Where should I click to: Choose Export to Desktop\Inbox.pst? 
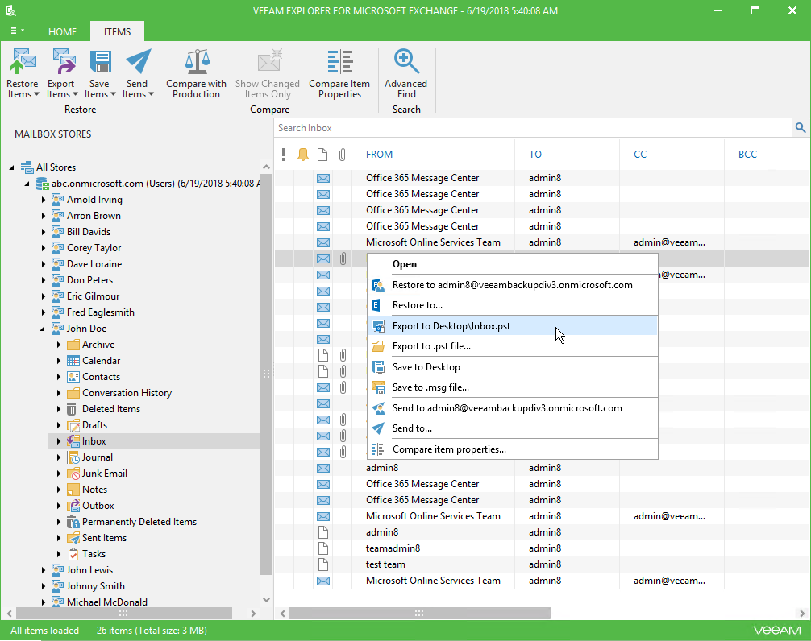tap(513, 326)
